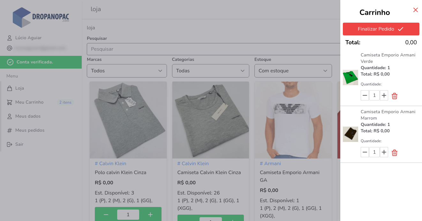422x221 pixels.
Task: Delete Camiseta Emporio Armani Verde from cart
Action: [395, 96]
